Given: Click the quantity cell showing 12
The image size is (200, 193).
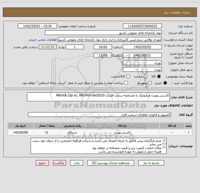Looking at the screenshot, I should coord(46,132).
